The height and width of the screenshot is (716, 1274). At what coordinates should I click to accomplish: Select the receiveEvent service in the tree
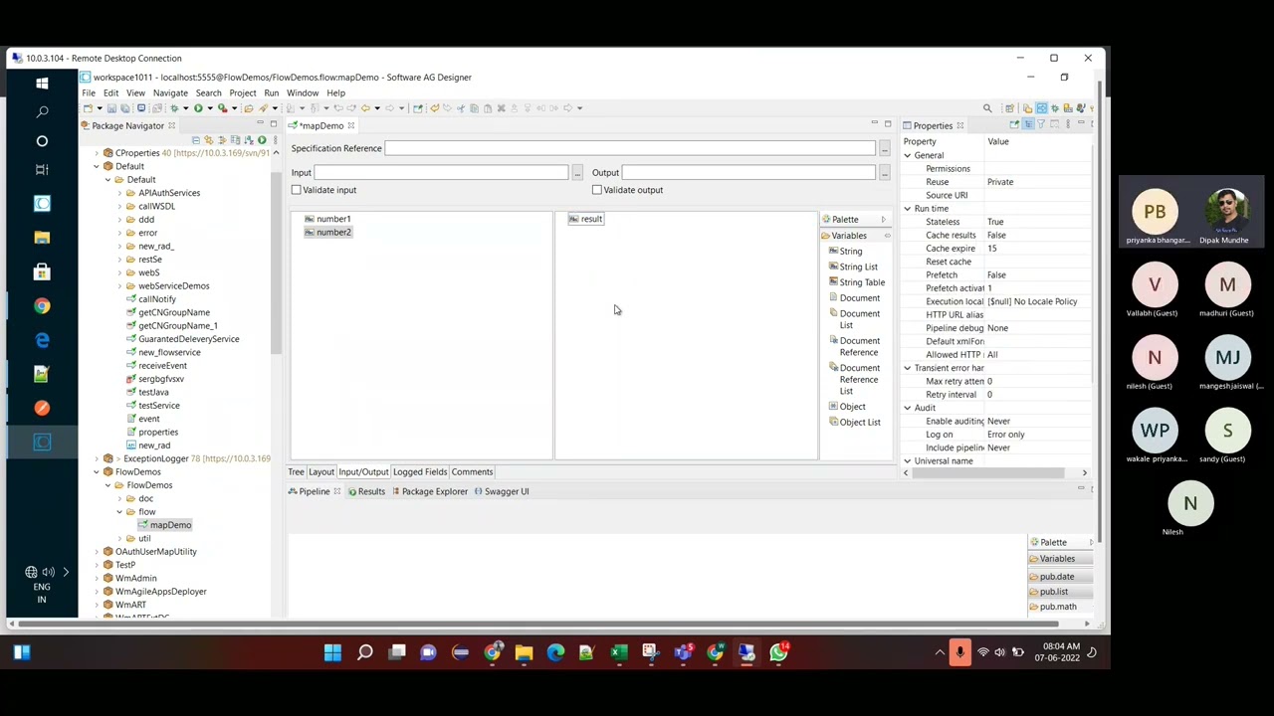(156, 366)
